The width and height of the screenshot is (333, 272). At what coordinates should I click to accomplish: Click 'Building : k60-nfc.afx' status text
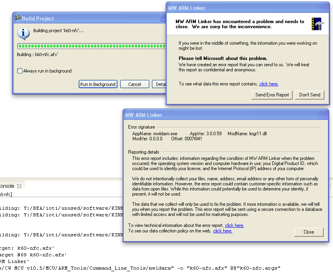[37, 54]
